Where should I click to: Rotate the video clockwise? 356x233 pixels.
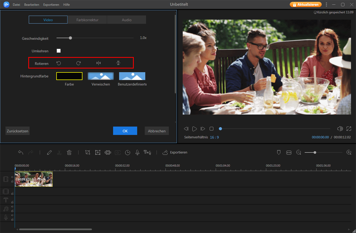pos(78,63)
